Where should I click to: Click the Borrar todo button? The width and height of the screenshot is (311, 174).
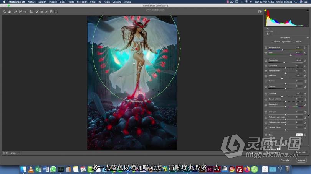(301, 152)
